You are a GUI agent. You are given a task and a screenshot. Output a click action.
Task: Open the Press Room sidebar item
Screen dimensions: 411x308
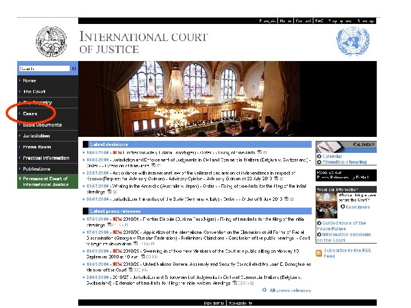[x=47, y=147]
